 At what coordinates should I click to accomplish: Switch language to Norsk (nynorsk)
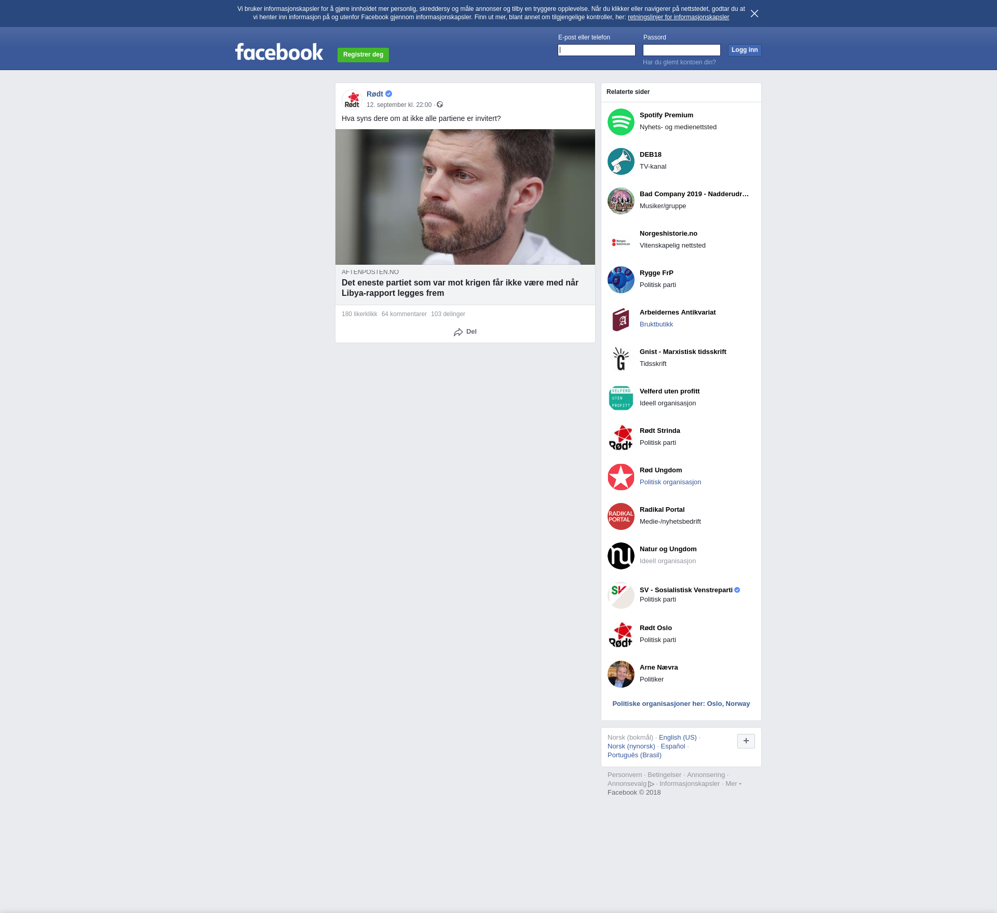[x=631, y=746]
